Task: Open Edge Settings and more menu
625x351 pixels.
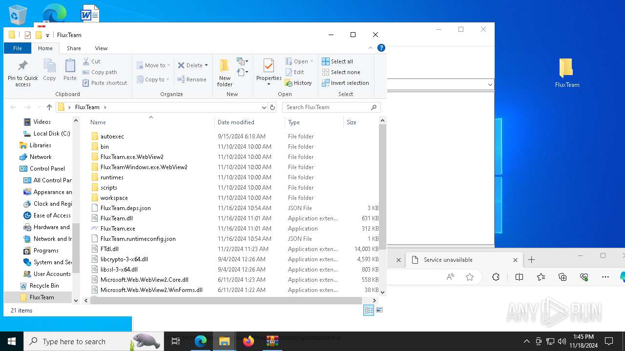Action: (605, 277)
